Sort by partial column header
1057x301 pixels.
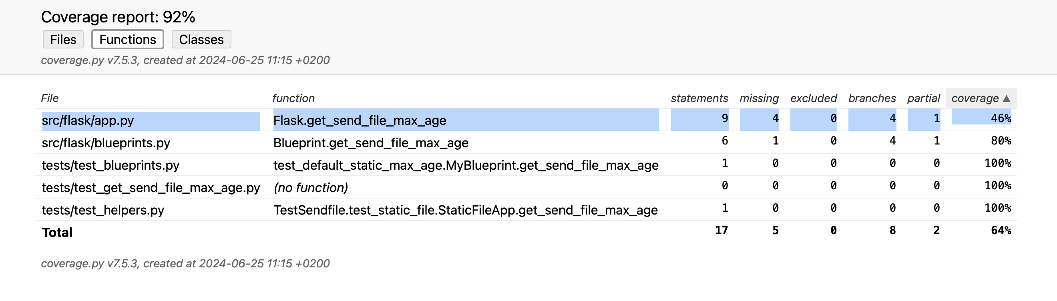pyautogui.click(x=923, y=98)
